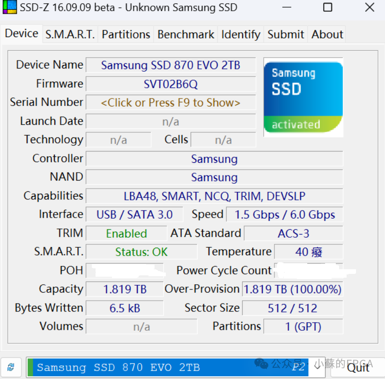Open the Benchmark tab
The height and width of the screenshot is (379, 385).
click(x=185, y=34)
